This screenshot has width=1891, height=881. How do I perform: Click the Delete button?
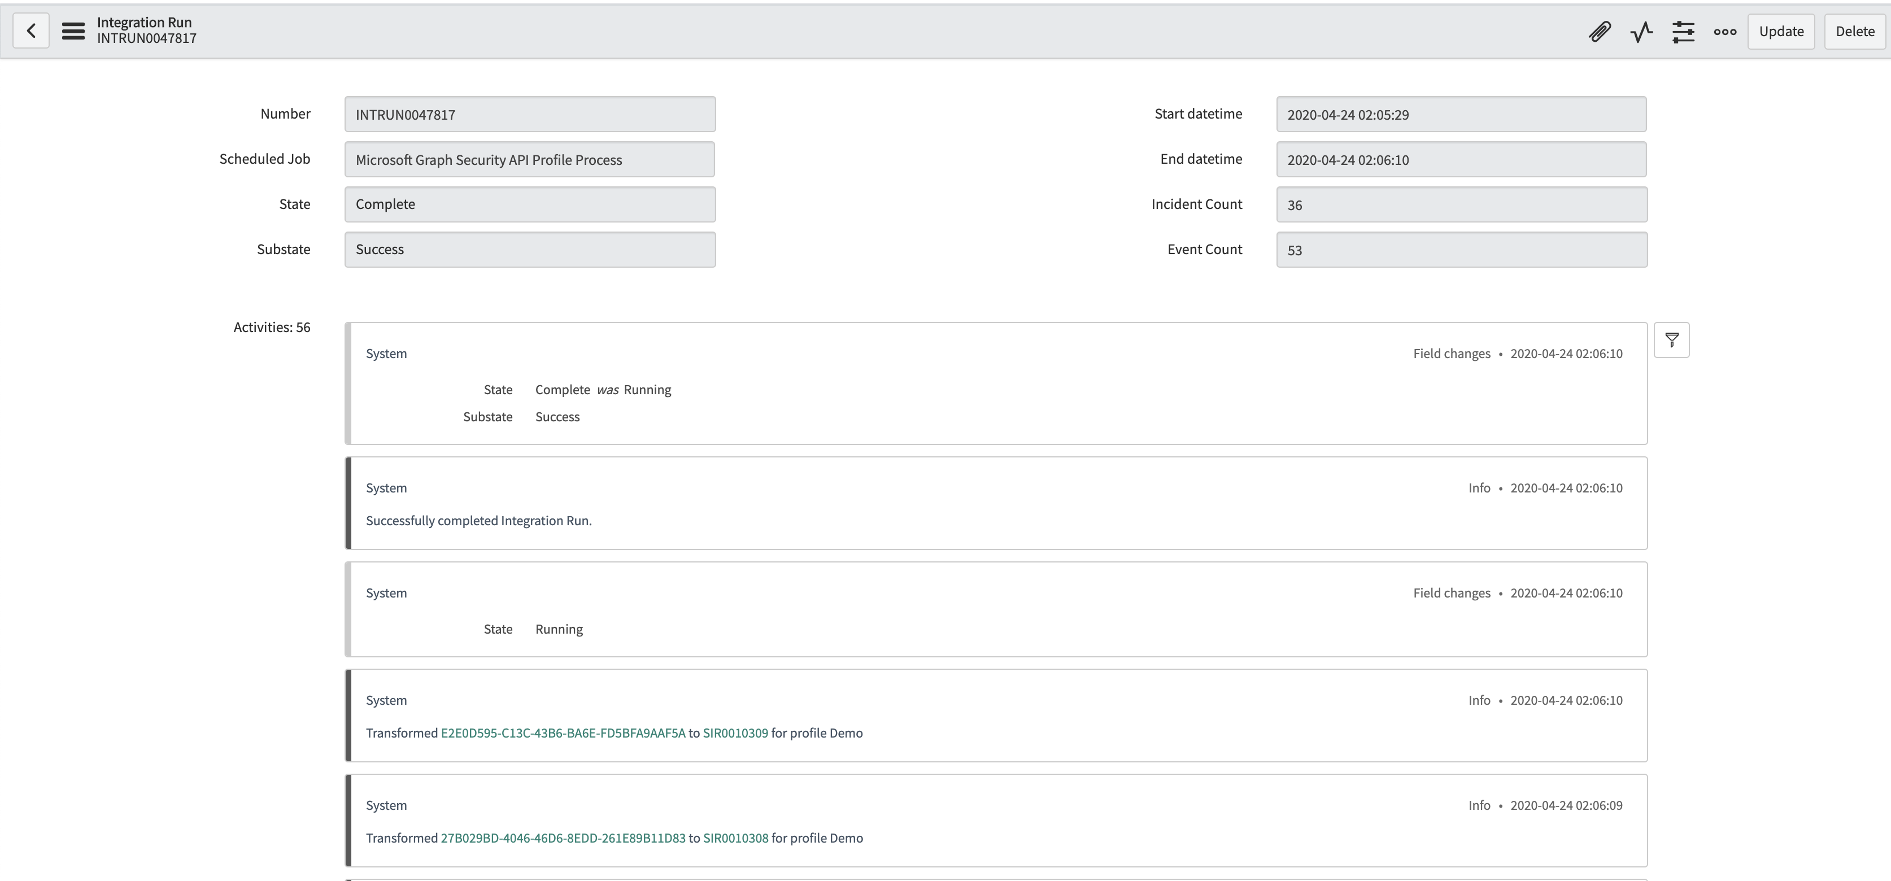[1855, 32]
